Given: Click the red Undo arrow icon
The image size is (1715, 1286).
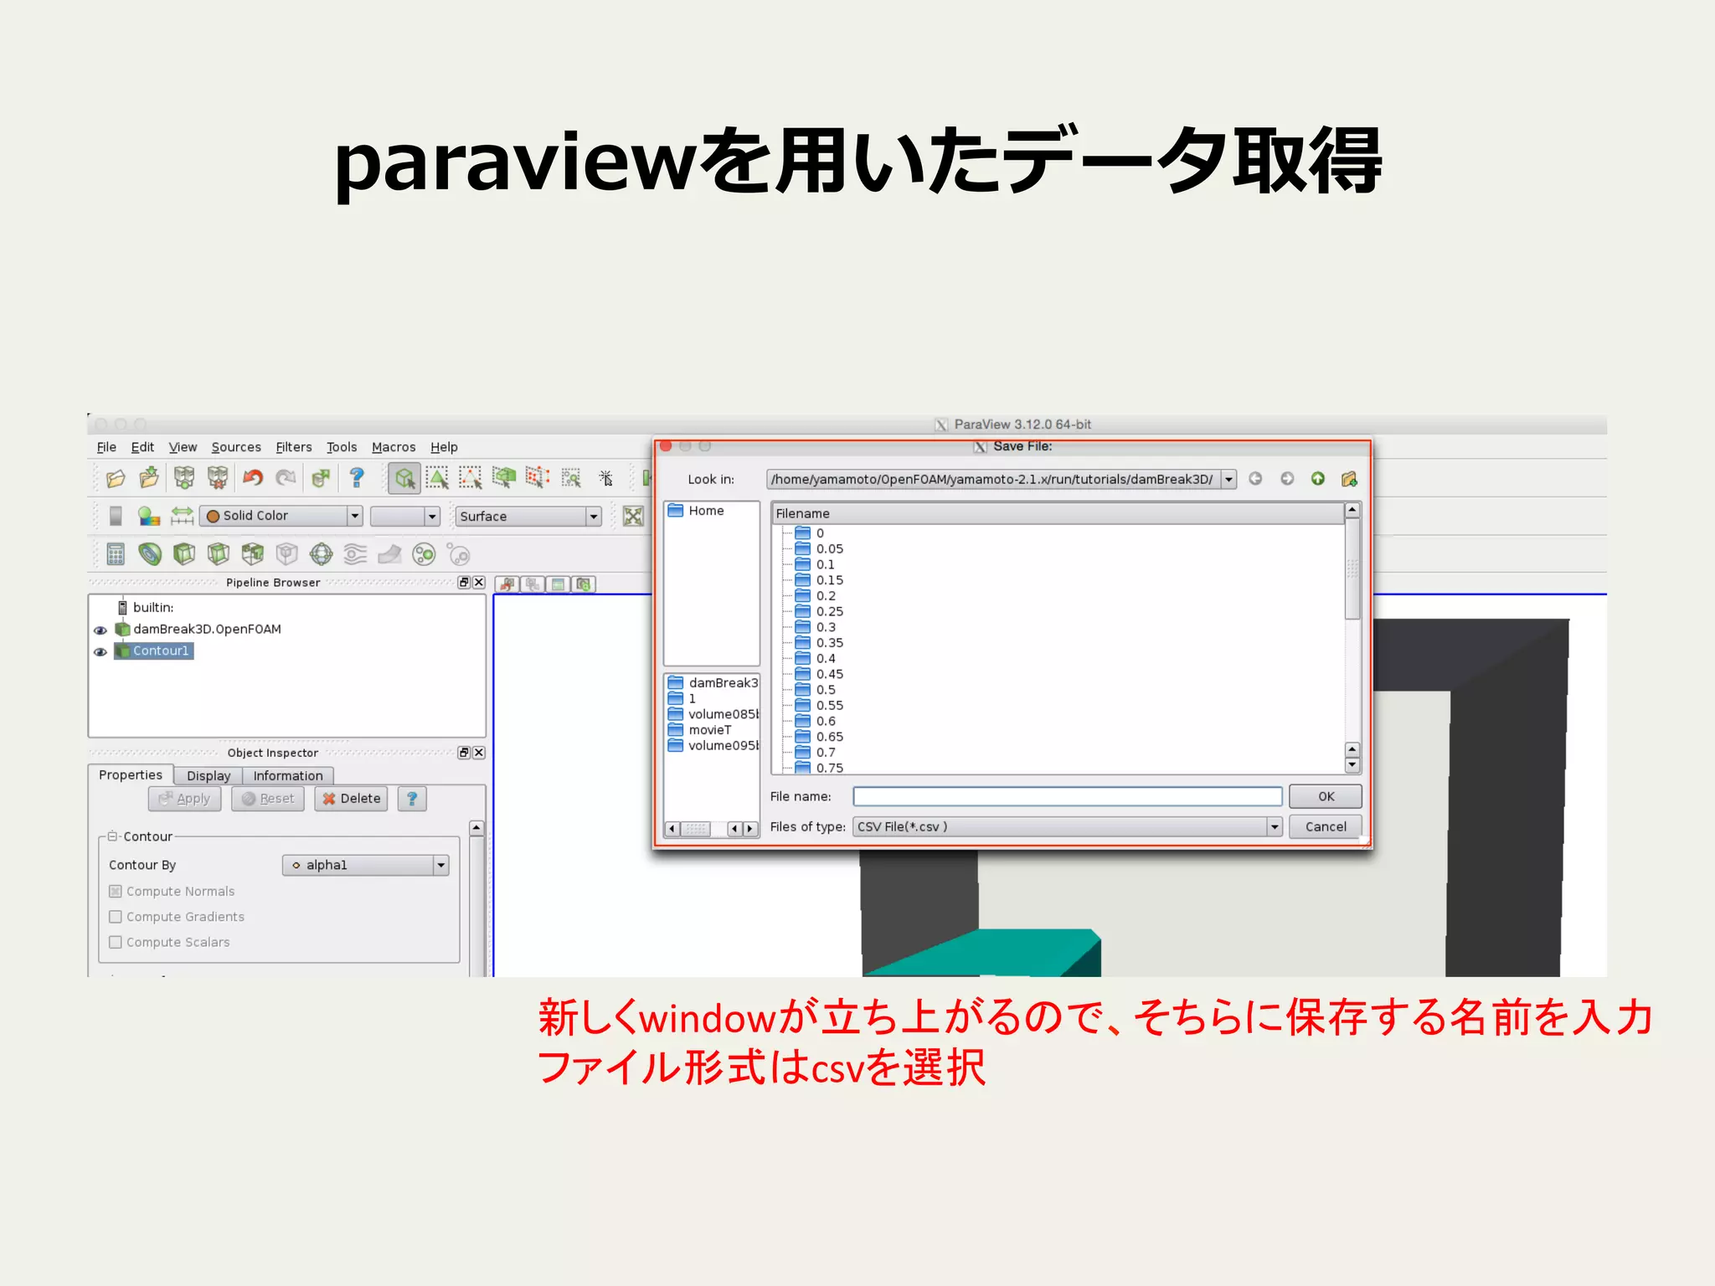Looking at the screenshot, I should click(x=253, y=478).
